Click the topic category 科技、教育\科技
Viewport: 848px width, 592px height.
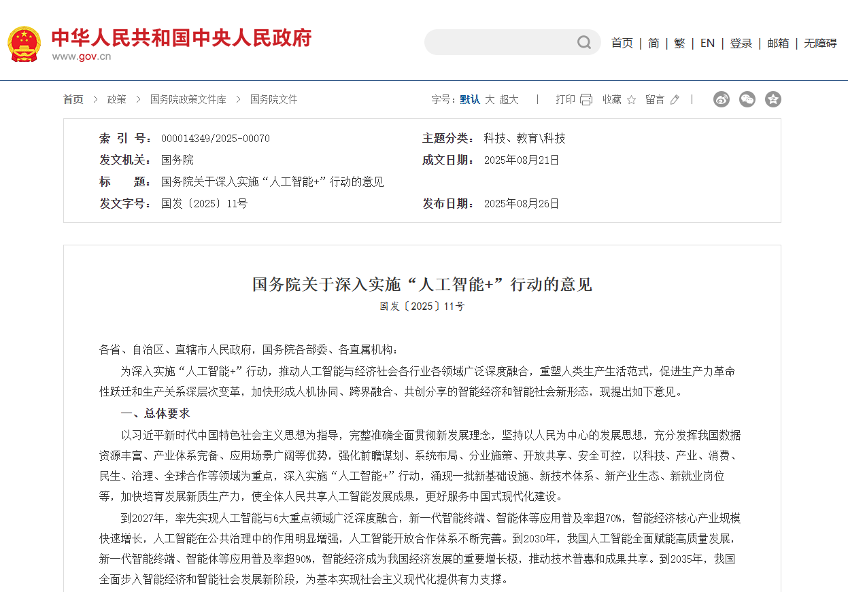[525, 139]
